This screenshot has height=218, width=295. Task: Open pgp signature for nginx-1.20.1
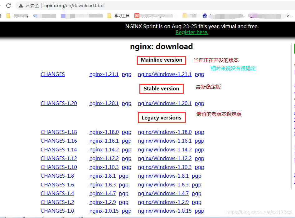(x=127, y=104)
